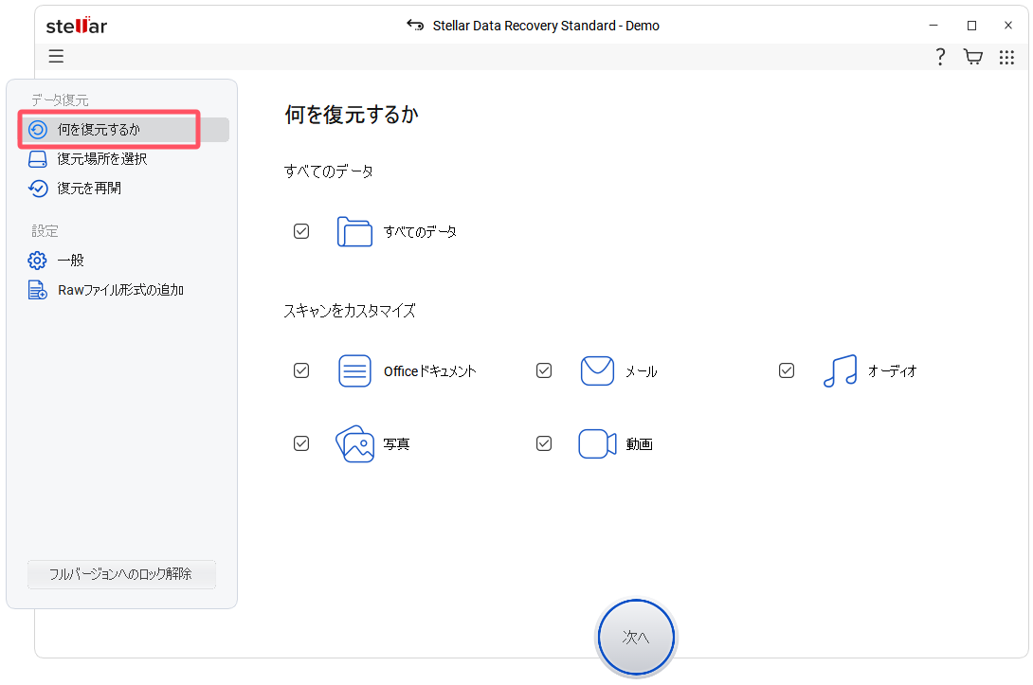Select 何を復元するか recovery icon in sidebar
The image size is (1033, 685).
coord(38,129)
